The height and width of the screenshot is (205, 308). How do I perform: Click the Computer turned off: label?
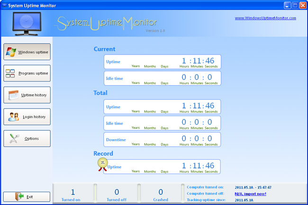tap(205, 194)
